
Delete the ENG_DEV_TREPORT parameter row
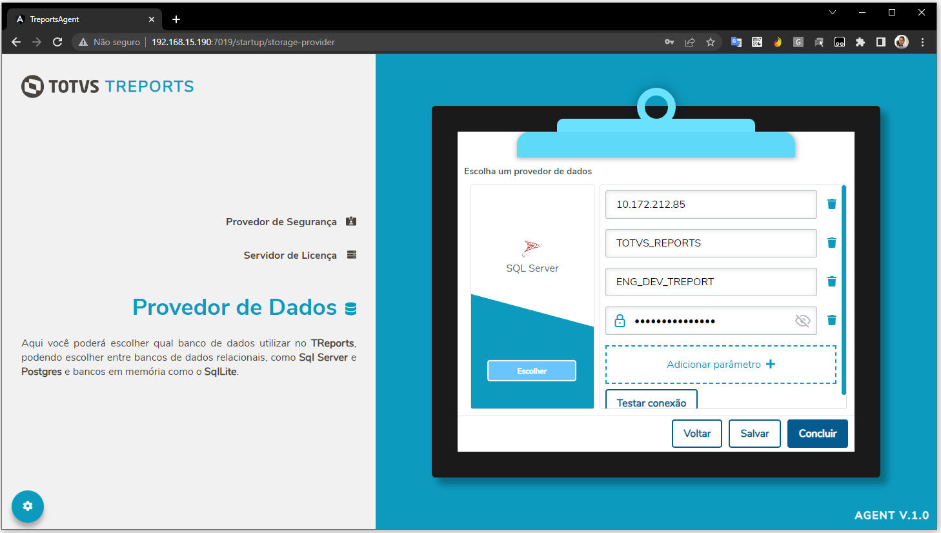pyautogui.click(x=832, y=281)
